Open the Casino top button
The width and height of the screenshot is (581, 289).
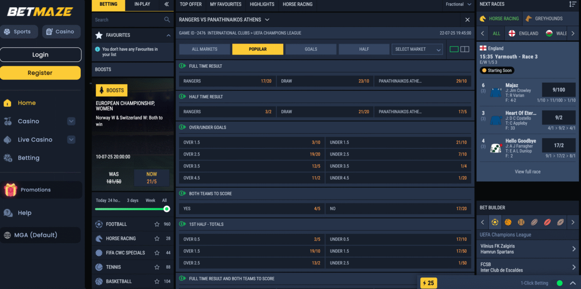[61, 32]
